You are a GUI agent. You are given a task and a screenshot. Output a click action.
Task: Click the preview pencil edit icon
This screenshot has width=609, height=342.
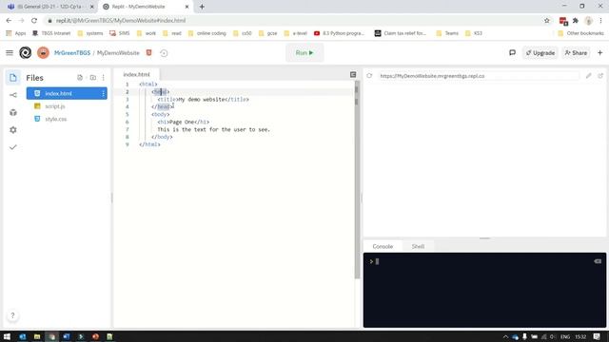pos(589,76)
